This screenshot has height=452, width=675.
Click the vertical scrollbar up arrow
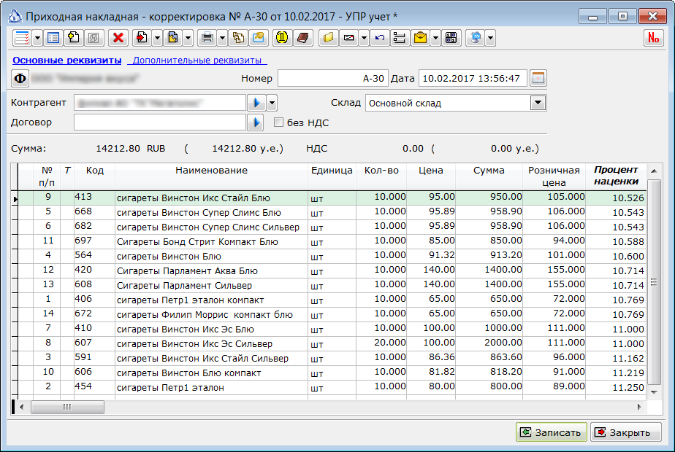[654, 171]
